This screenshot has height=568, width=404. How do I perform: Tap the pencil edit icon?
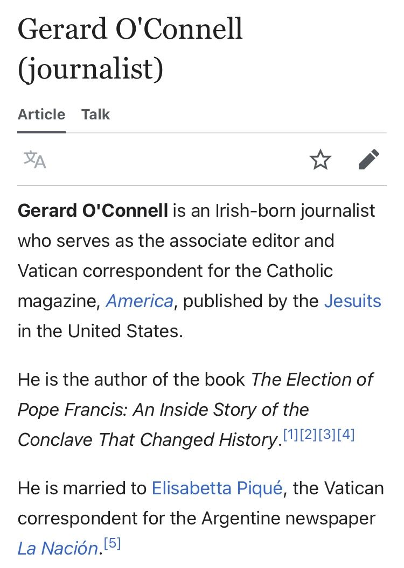[369, 159]
